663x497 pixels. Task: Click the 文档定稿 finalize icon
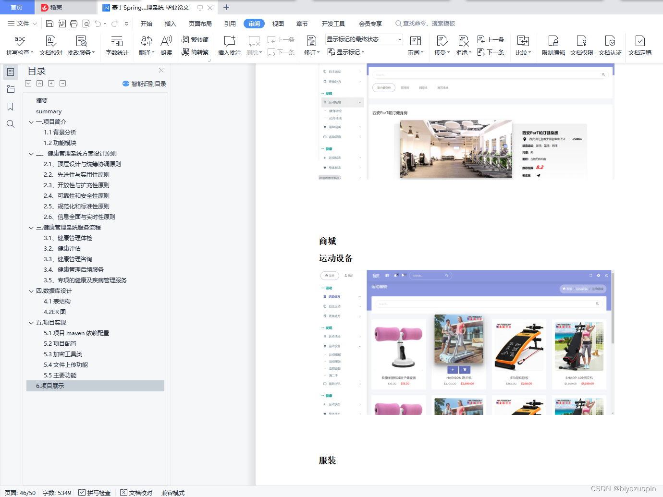tap(640, 46)
